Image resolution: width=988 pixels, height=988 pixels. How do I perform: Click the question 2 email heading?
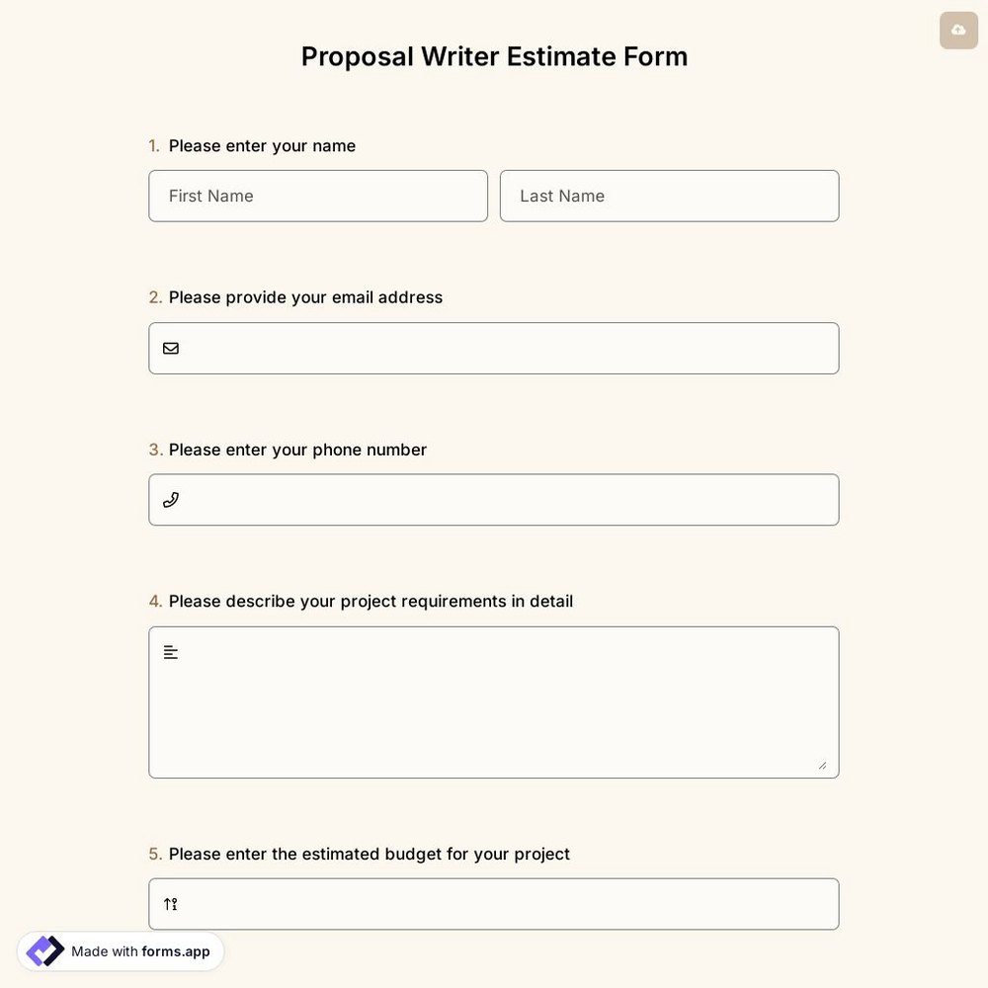305,296
